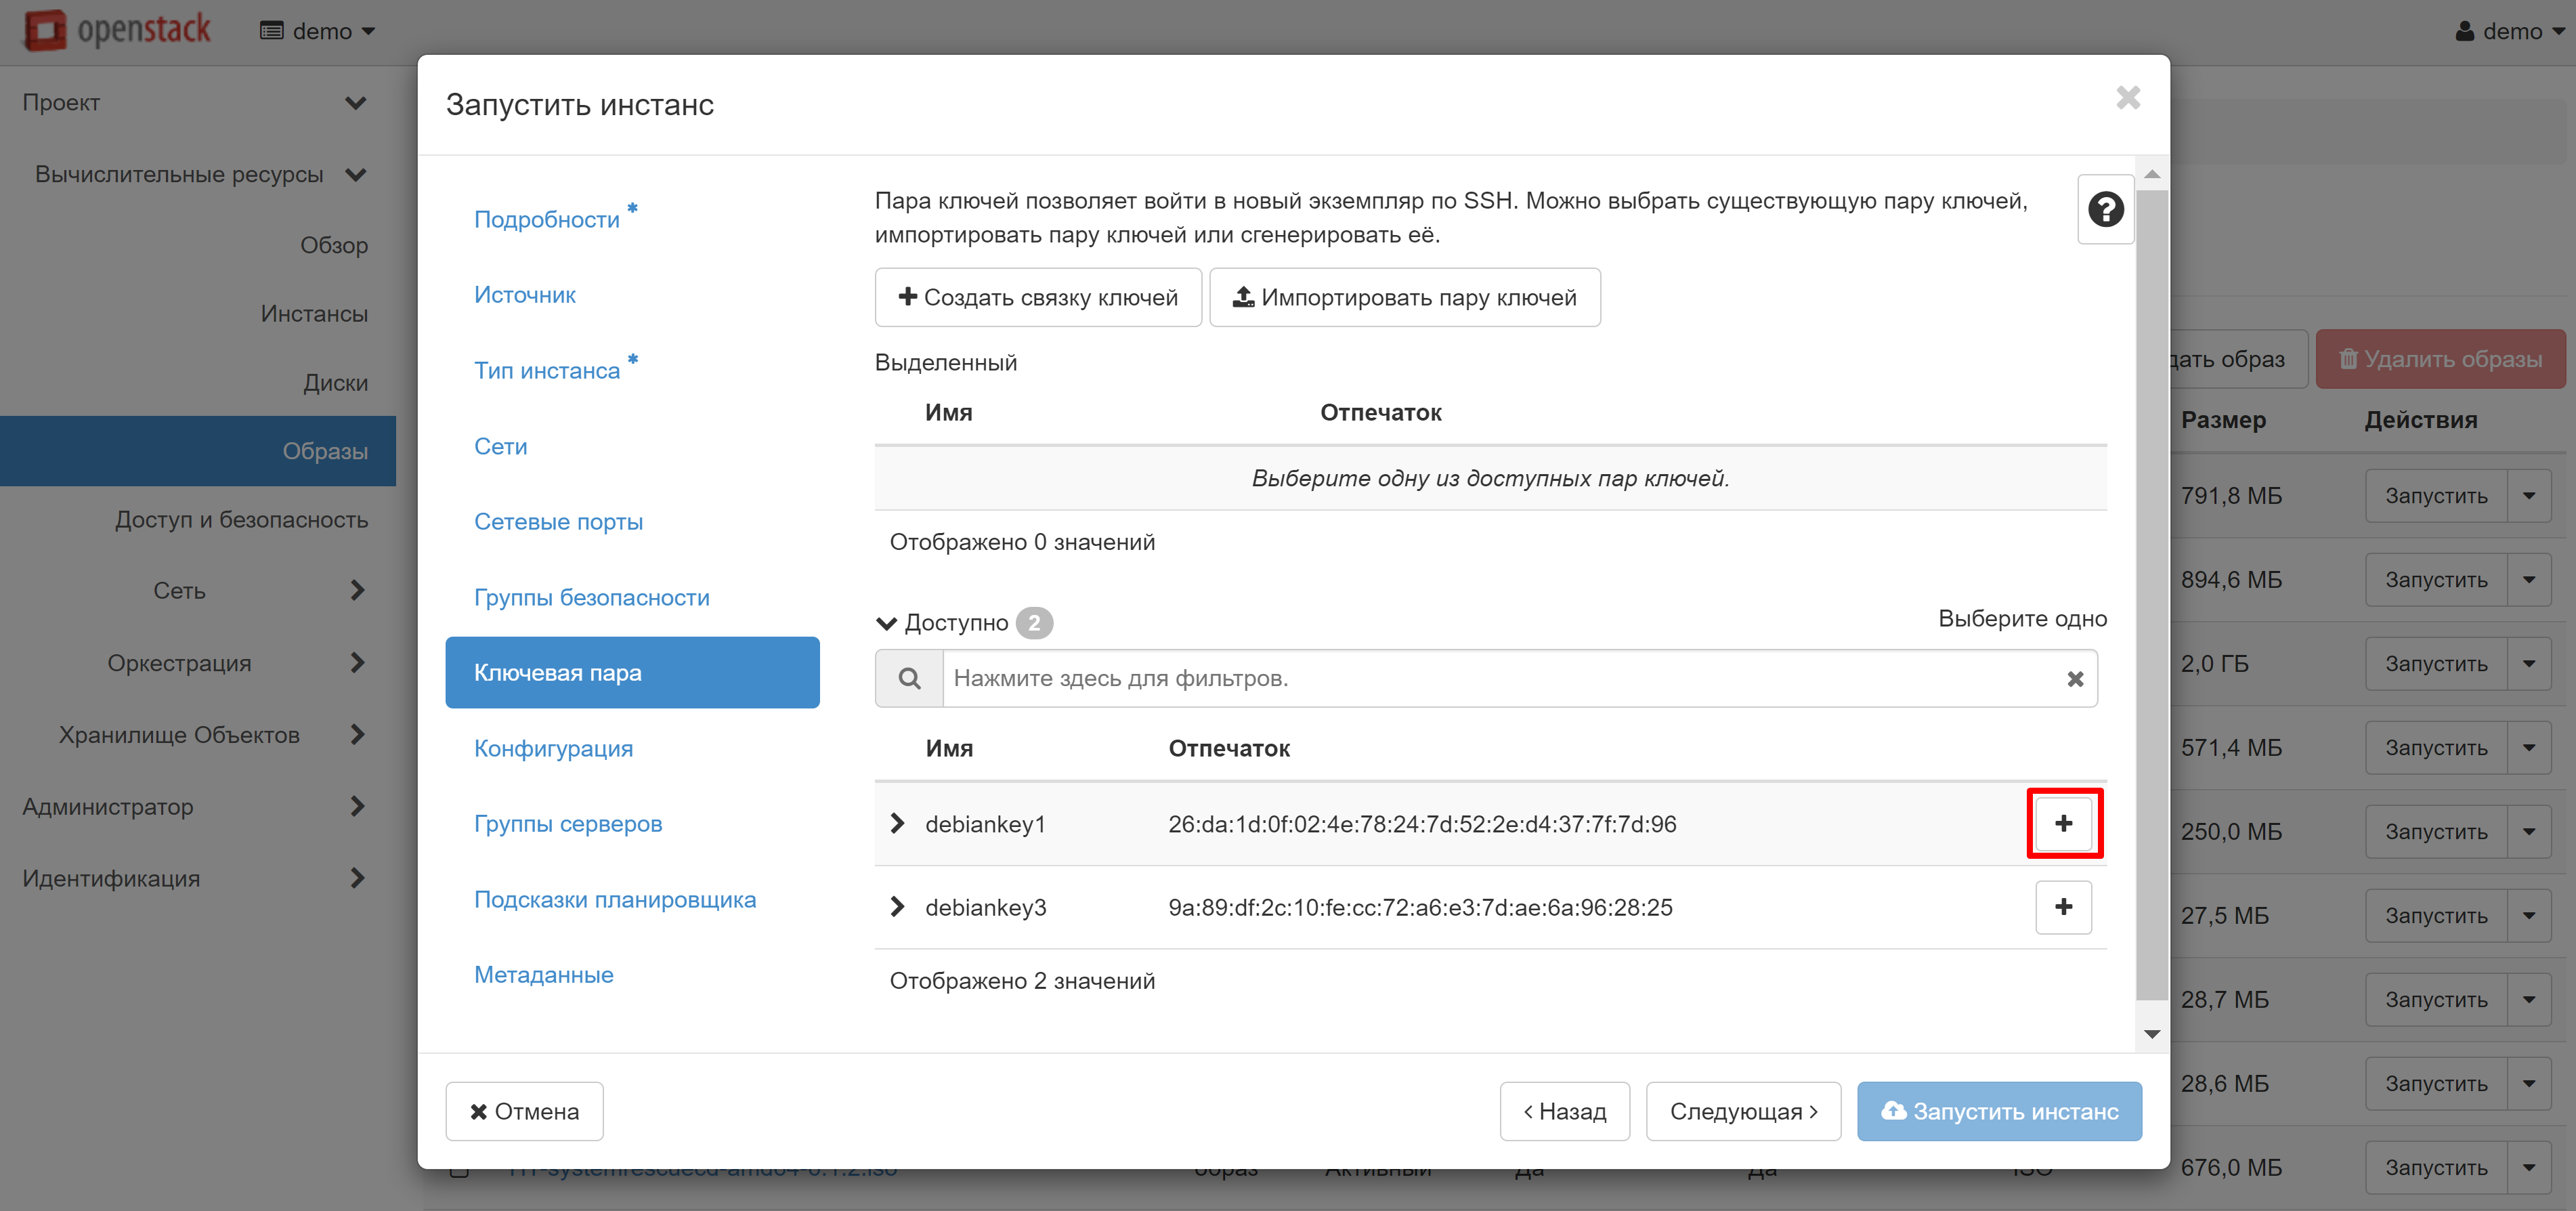Click Запустить for the 27,5 МБ image
Screen dimensions: 2576x1211
2436,916
